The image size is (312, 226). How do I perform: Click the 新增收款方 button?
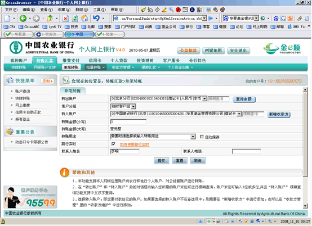(279, 114)
